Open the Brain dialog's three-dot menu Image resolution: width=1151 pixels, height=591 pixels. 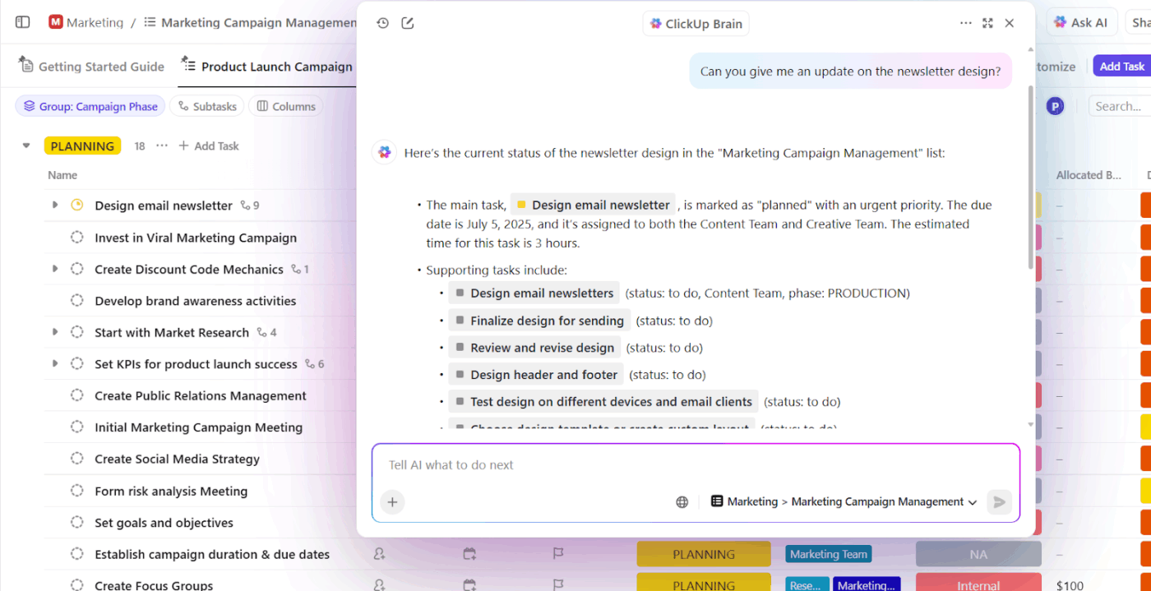point(965,23)
